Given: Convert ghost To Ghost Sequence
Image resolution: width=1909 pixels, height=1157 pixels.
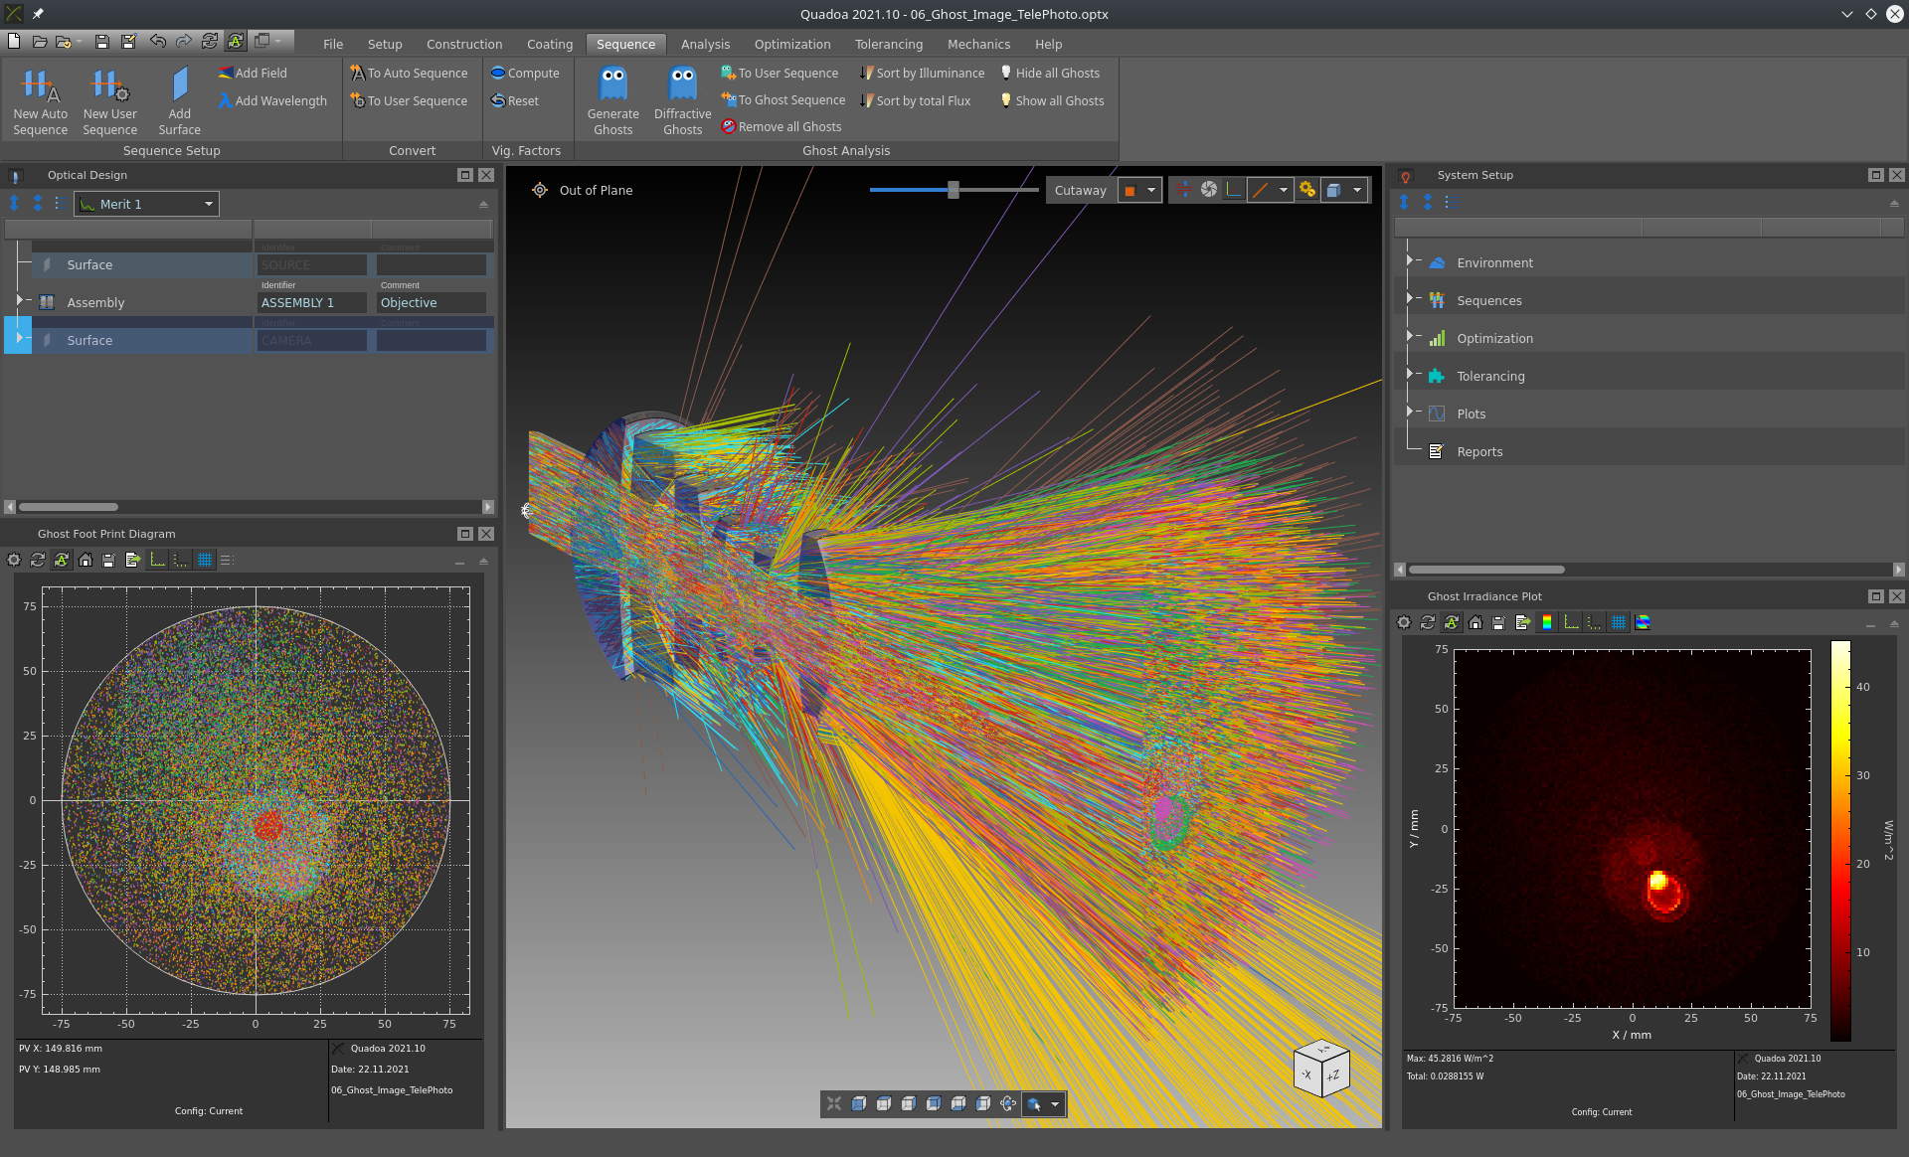Looking at the screenshot, I should pos(783,100).
